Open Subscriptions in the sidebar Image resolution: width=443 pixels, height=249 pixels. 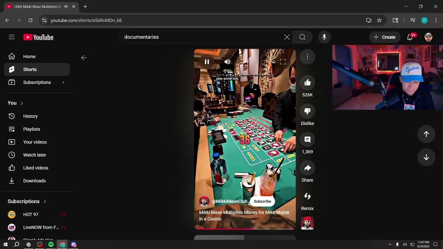(x=37, y=82)
